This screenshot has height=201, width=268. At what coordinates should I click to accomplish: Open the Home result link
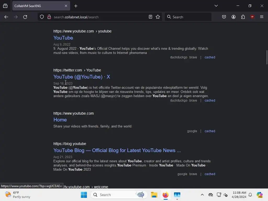point(60,120)
